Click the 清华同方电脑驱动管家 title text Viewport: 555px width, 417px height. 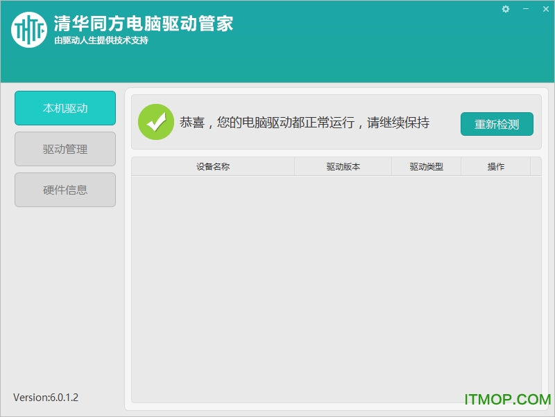[x=144, y=24]
